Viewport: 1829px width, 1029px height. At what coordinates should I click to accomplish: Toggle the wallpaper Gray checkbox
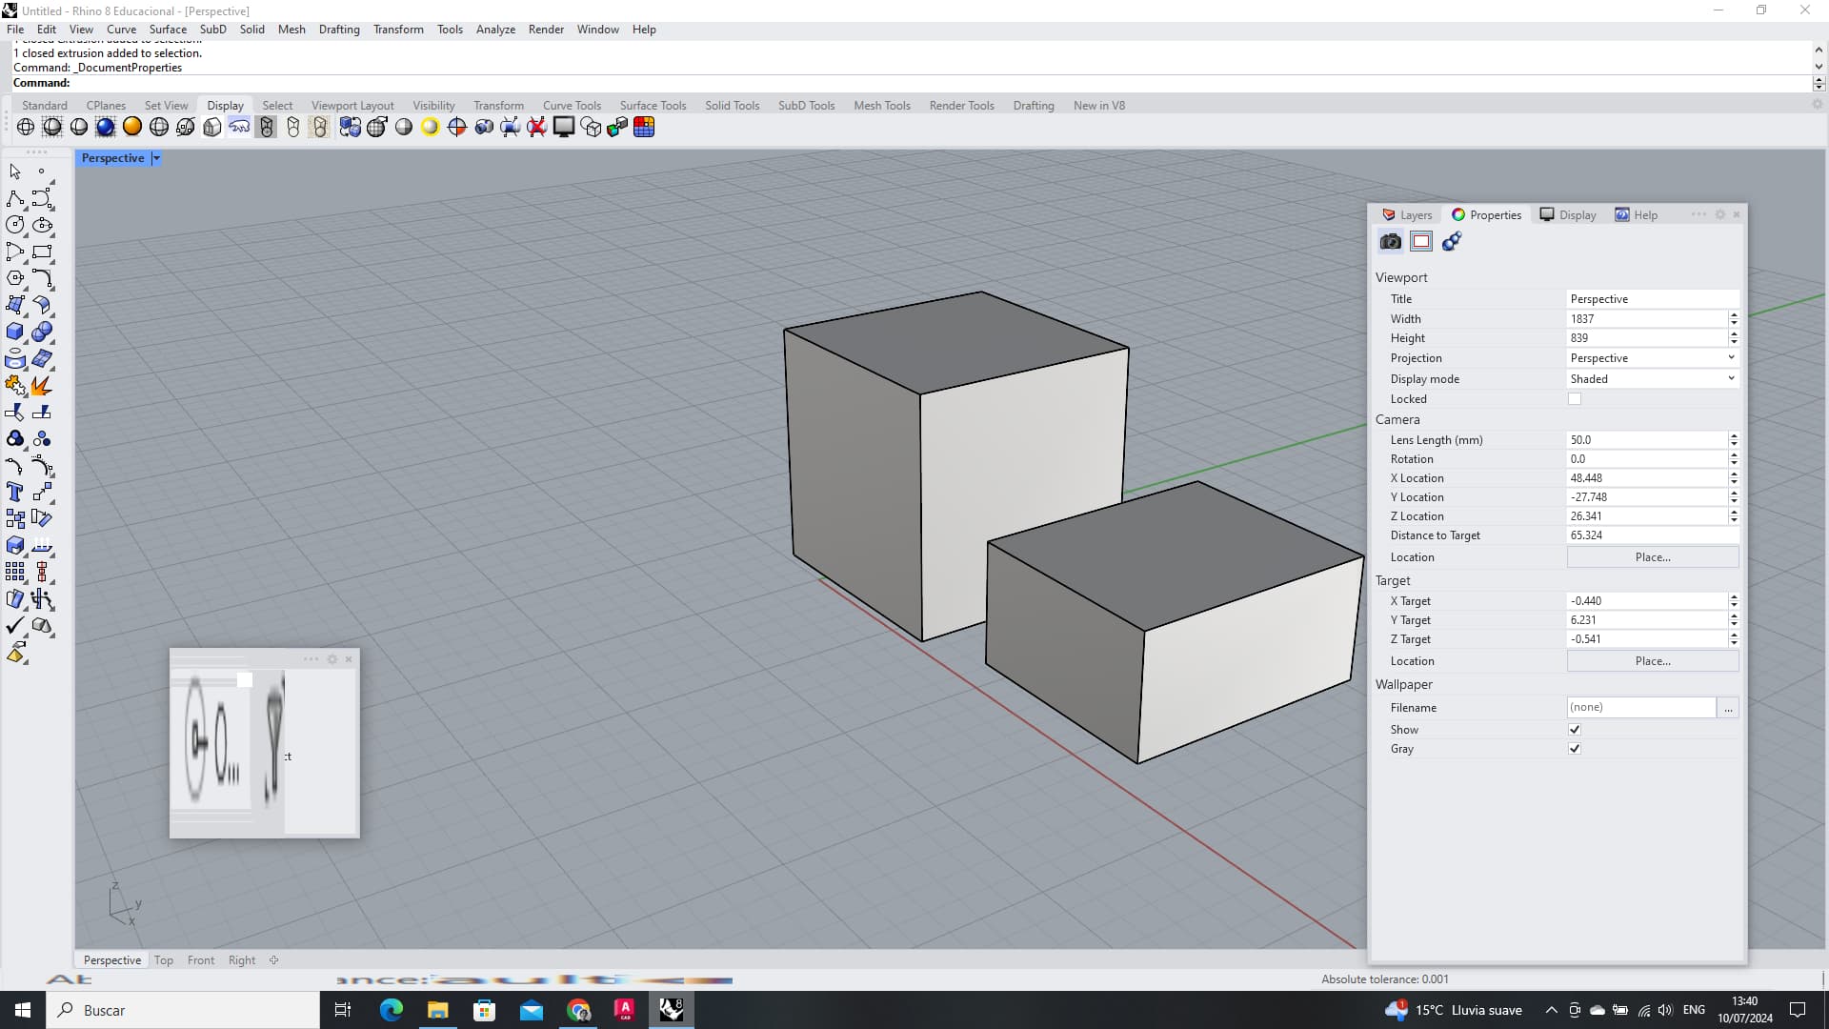[x=1575, y=749]
